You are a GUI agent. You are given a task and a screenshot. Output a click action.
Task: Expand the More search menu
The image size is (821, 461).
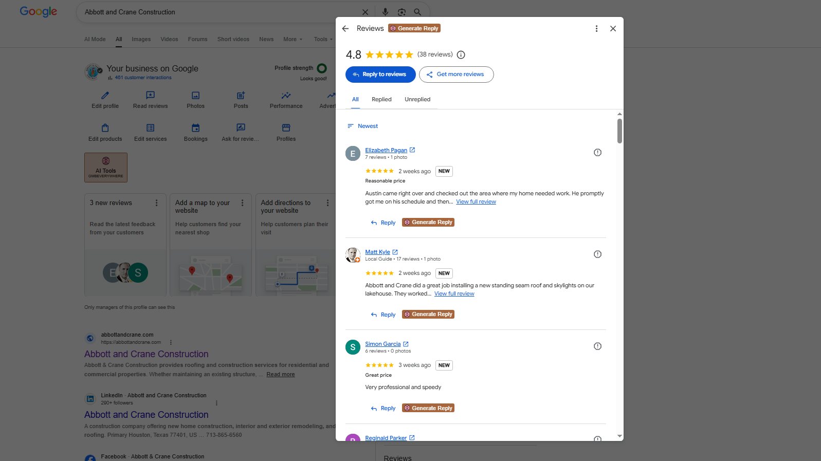tap(293, 40)
